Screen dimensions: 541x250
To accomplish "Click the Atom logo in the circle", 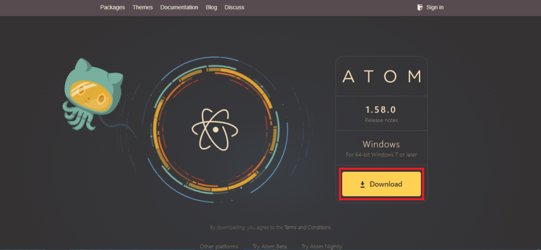I will 215,130.
